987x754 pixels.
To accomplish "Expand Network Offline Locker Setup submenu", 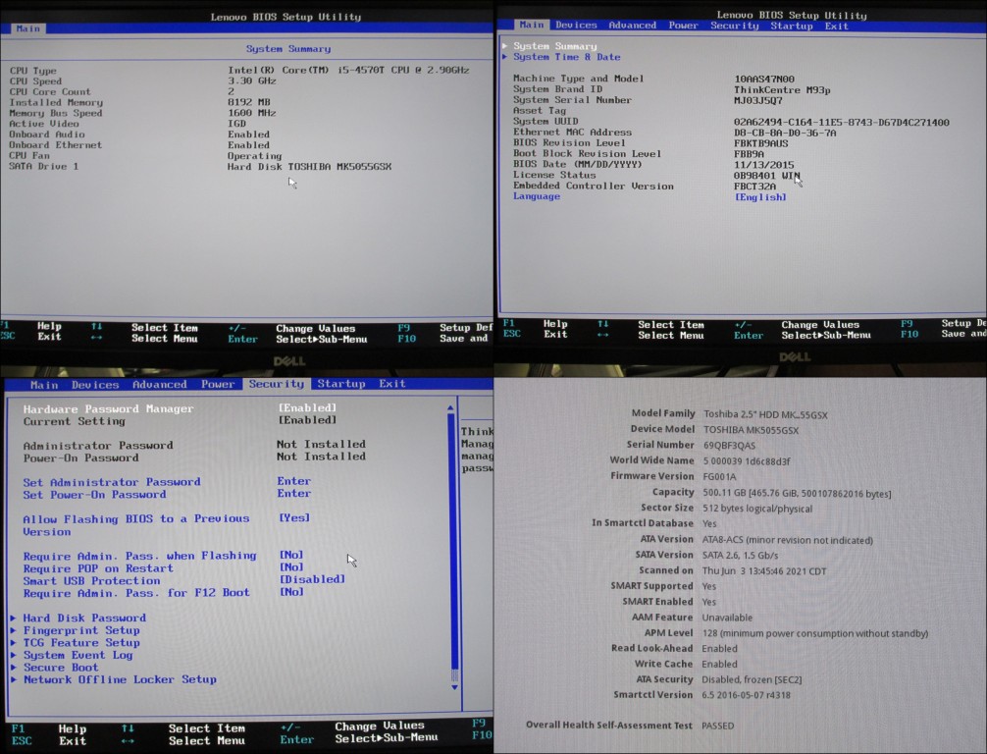I will click(121, 679).
